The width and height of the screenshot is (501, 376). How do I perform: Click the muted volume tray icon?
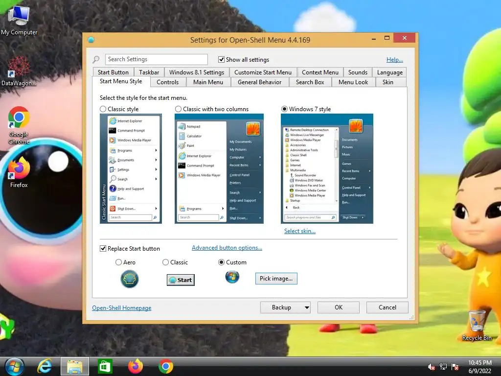(431, 367)
